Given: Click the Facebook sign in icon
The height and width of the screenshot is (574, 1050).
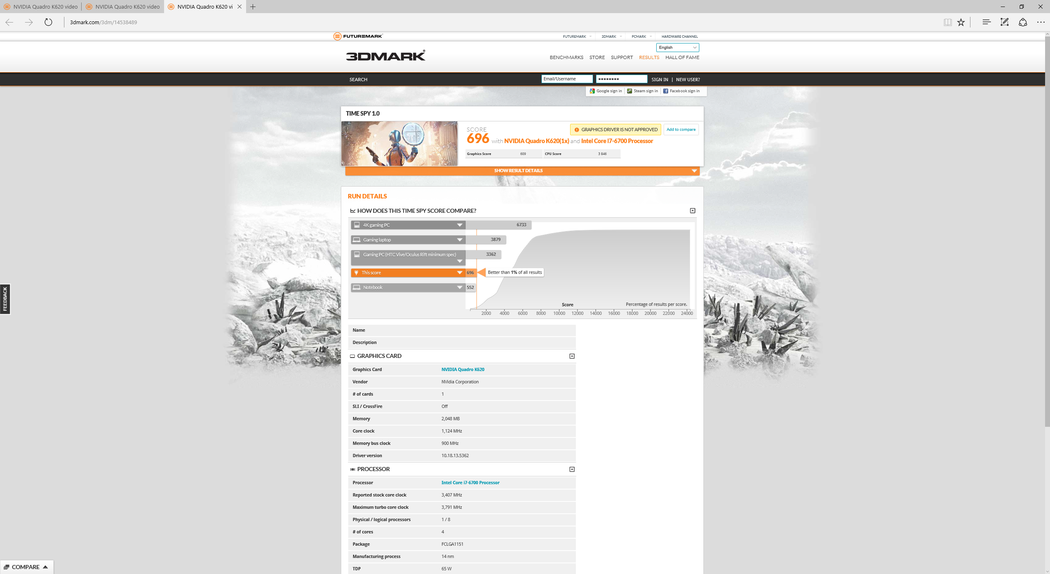Looking at the screenshot, I should 666,91.
